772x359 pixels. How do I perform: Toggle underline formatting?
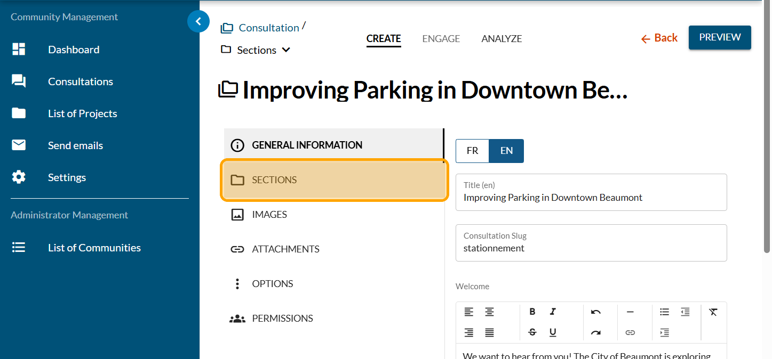pyautogui.click(x=553, y=332)
